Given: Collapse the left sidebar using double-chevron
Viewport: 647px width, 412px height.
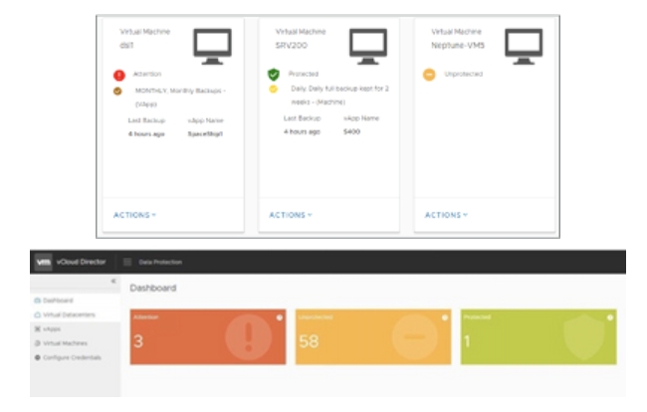Looking at the screenshot, I should 112,283.
